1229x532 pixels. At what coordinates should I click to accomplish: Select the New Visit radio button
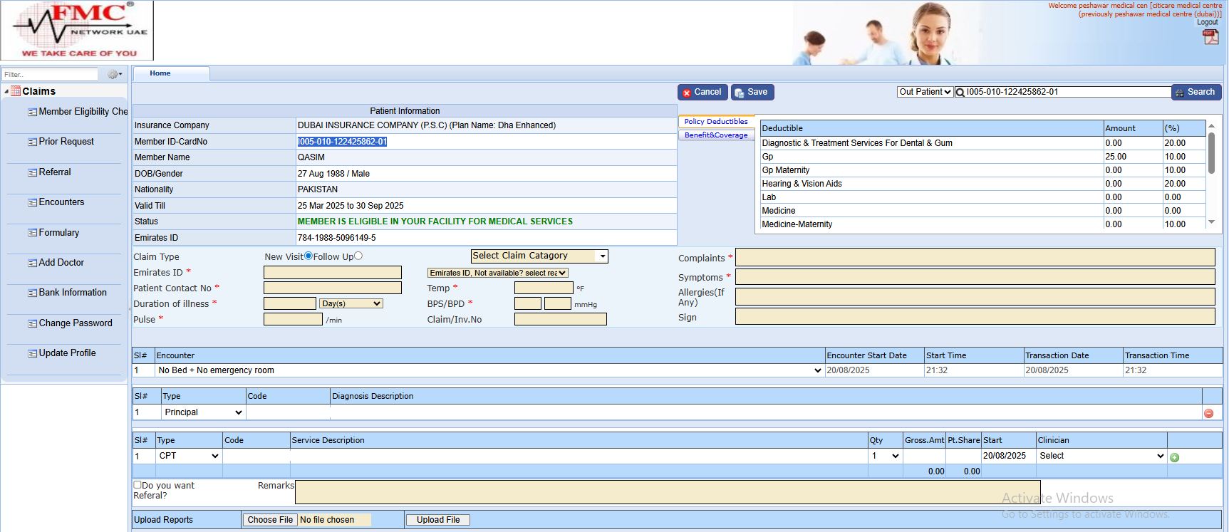pos(308,256)
